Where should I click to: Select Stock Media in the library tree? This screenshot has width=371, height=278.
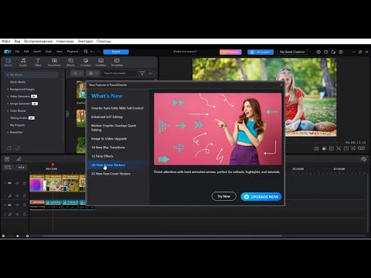pyautogui.click(x=18, y=82)
